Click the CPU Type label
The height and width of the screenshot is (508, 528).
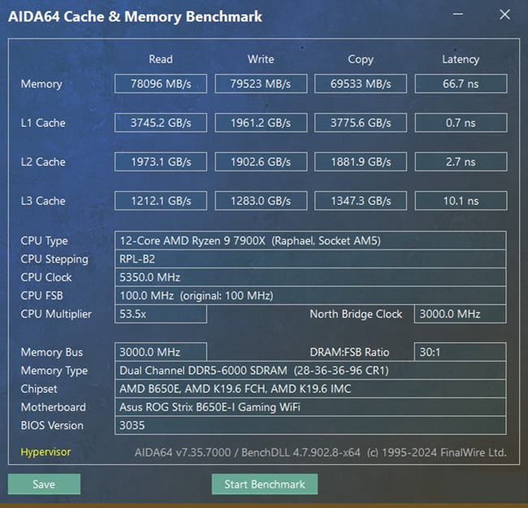click(x=44, y=241)
